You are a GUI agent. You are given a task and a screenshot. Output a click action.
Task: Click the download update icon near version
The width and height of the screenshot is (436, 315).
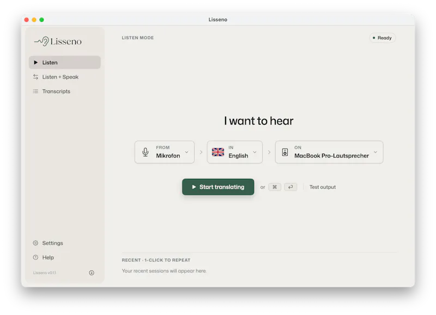(x=92, y=272)
